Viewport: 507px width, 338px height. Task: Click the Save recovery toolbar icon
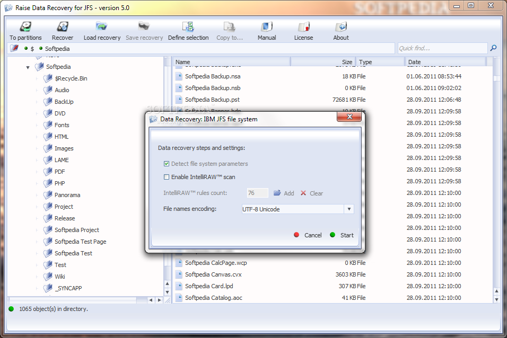[x=144, y=26]
